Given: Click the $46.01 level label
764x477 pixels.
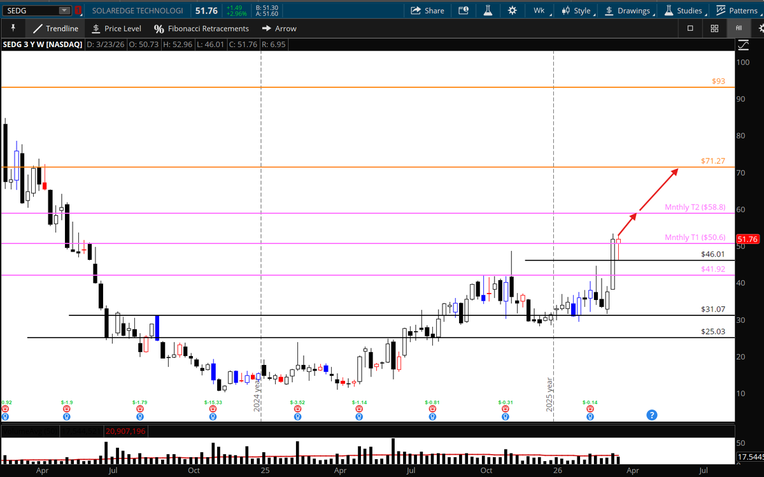Looking at the screenshot, I should click(713, 253).
